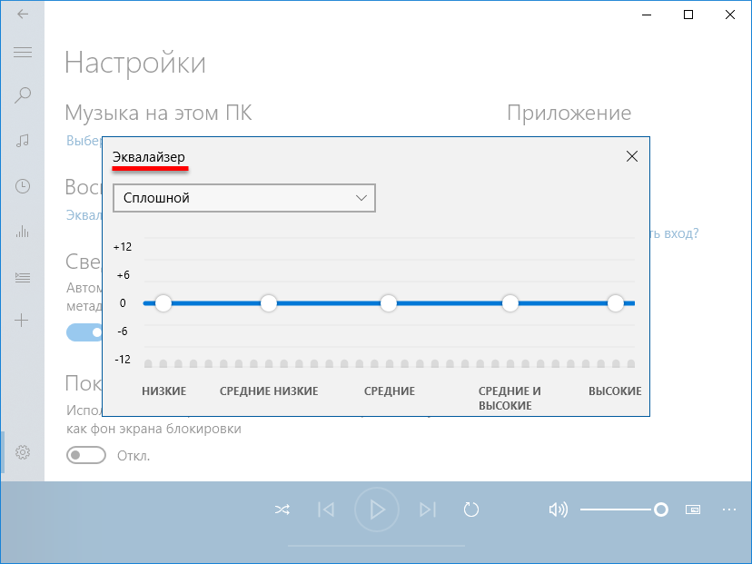
Task: Maximize the application window
Action: 688,15
